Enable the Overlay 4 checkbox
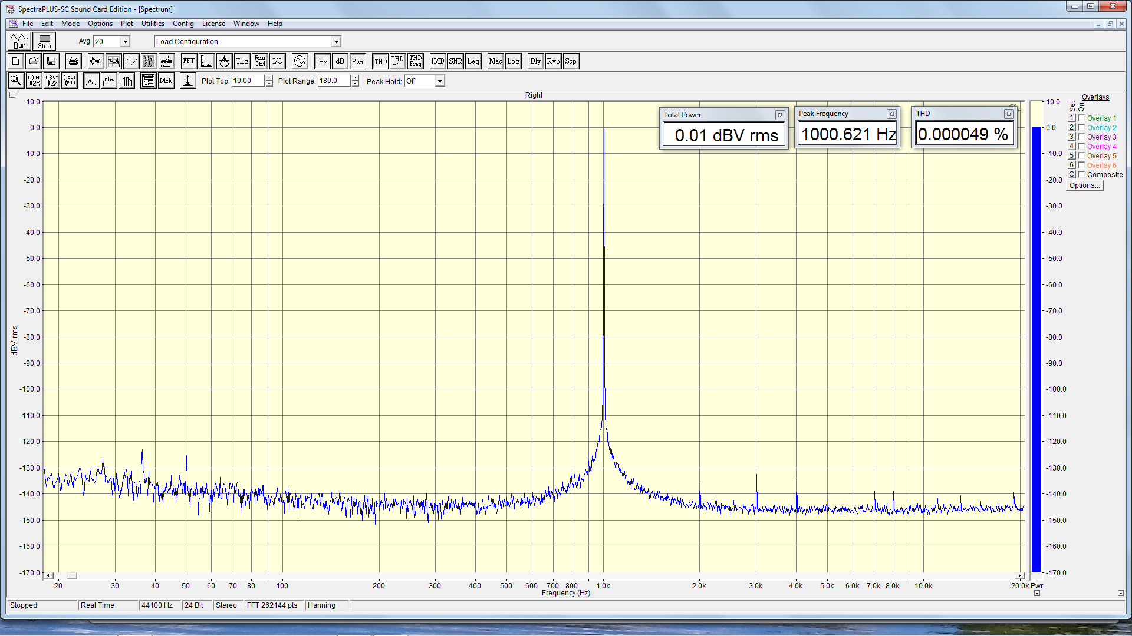 (x=1081, y=146)
